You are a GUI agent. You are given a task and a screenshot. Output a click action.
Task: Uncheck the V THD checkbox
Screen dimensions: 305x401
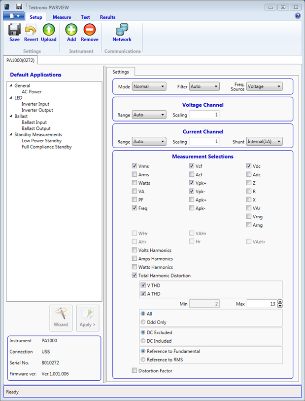click(143, 285)
